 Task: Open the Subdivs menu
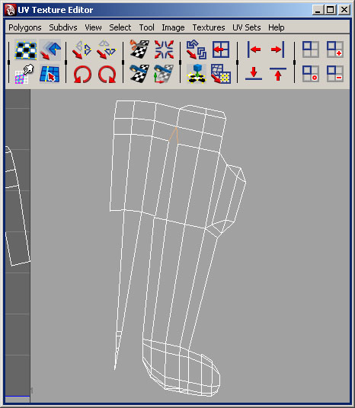pyautogui.click(x=63, y=27)
